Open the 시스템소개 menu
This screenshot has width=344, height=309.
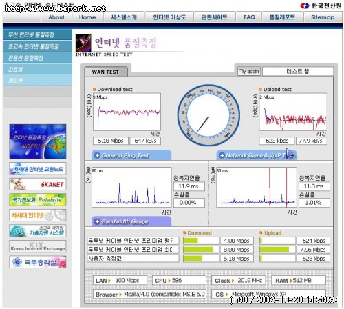[x=124, y=17]
